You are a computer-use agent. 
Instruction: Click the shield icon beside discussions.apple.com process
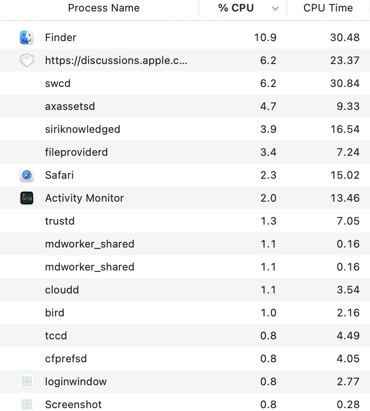[27, 61]
